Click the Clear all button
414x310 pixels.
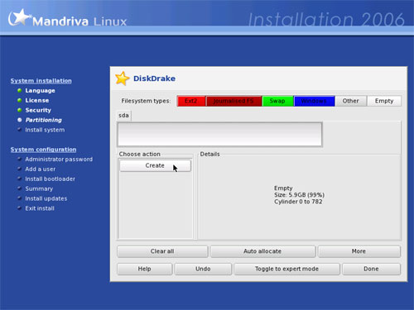[162, 251]
